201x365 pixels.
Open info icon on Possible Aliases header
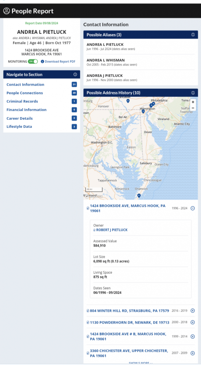(193, 35)
